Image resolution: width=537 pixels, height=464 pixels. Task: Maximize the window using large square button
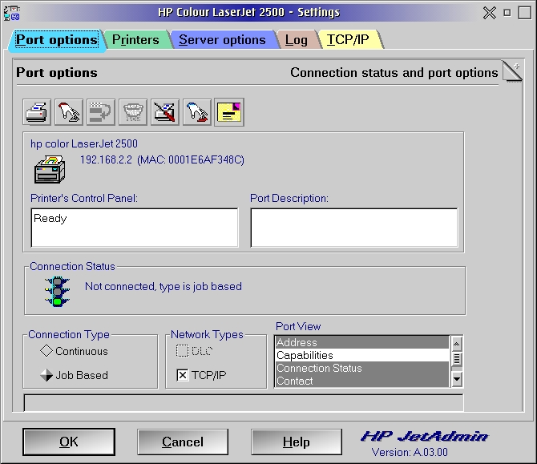point(525,13)
